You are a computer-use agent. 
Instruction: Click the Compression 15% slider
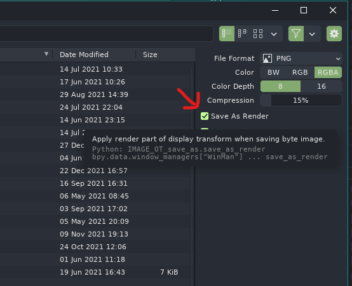point(301,100)
